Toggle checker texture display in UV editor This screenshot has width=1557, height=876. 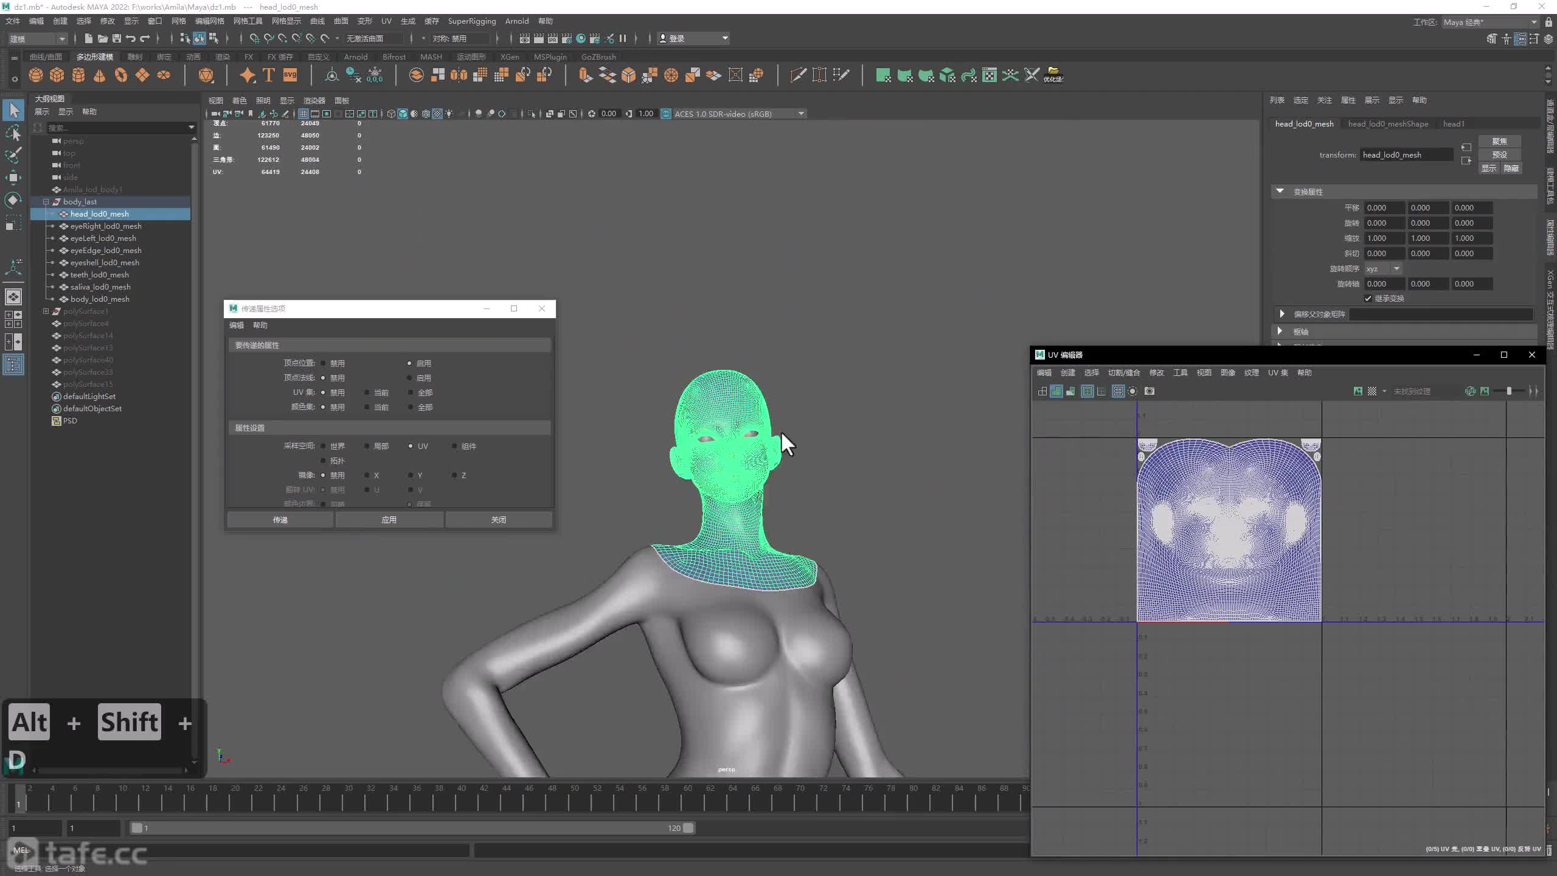[1372, 391]
